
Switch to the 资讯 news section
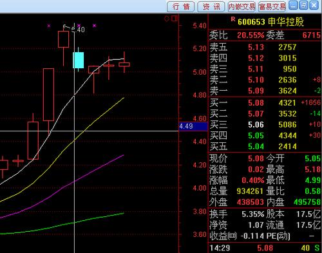(x=211, y=6)
